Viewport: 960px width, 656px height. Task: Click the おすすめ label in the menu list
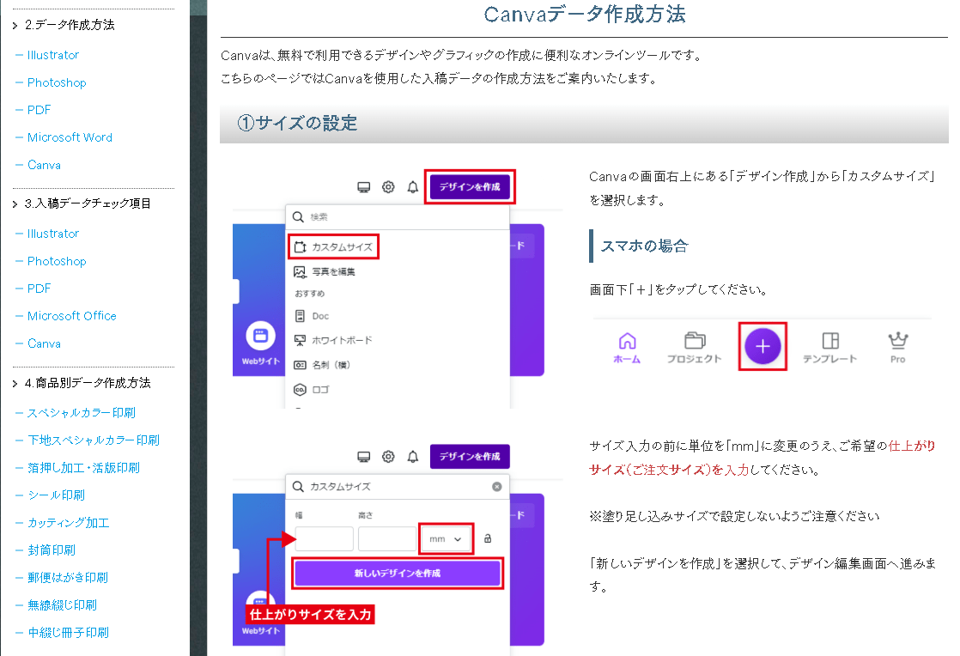(310, 294)
